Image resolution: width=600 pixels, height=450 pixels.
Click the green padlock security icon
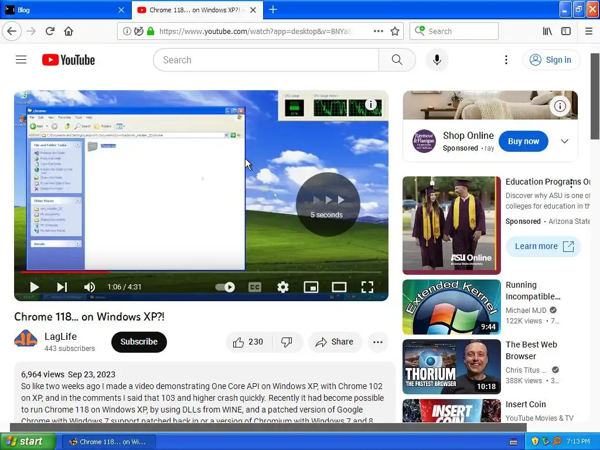click(151, 31)
